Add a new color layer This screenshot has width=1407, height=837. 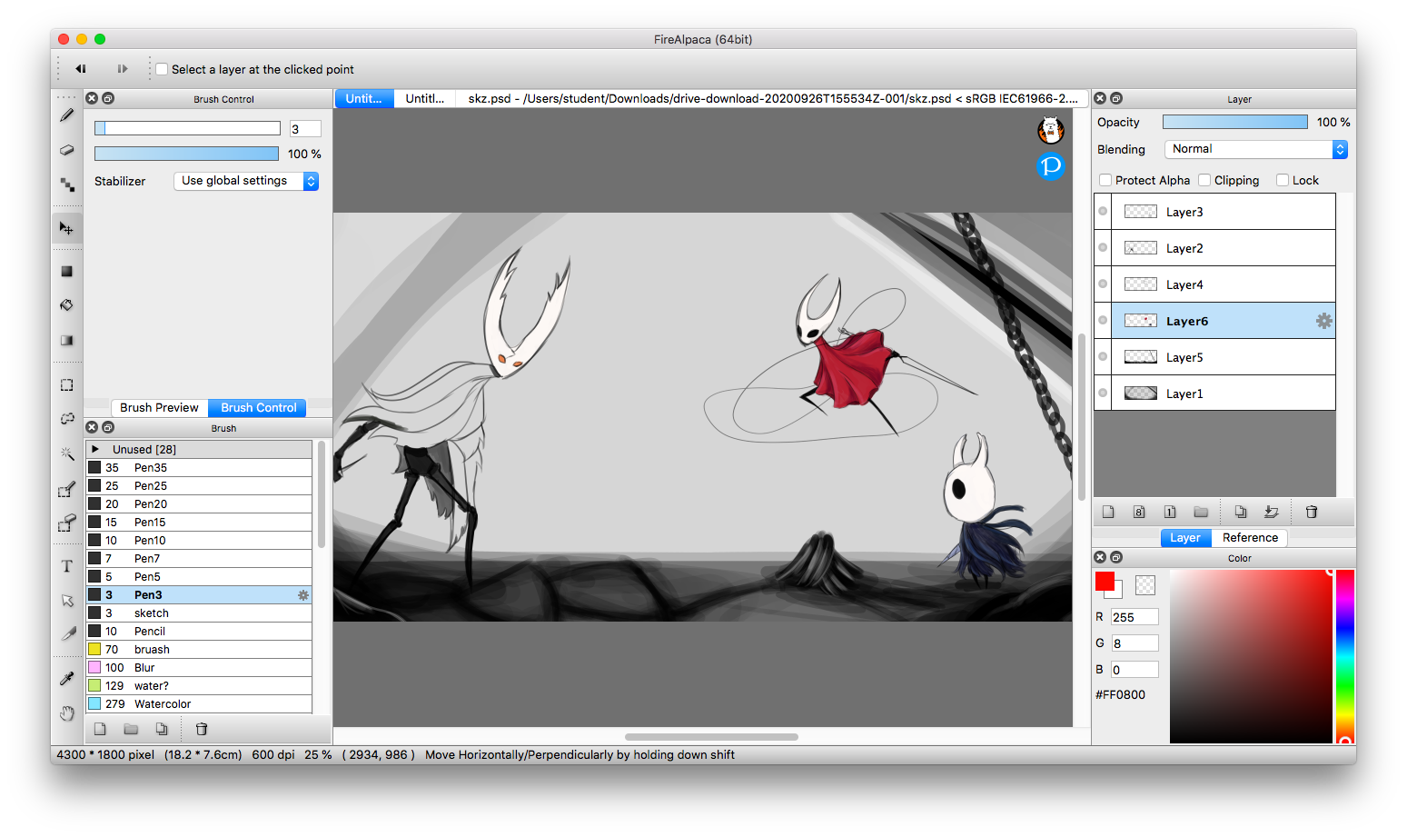click(x=1108, y=512)
